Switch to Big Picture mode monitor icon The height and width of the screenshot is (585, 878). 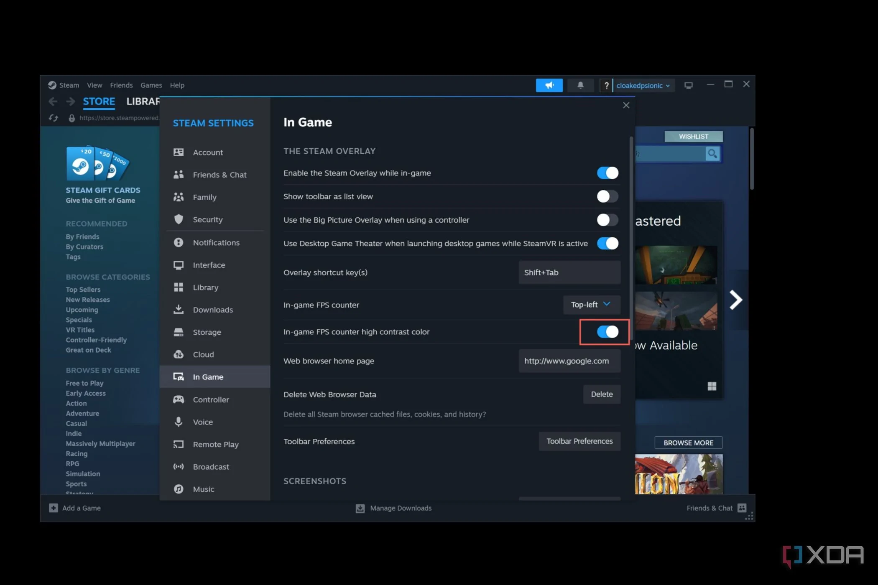tap(688, 85)
